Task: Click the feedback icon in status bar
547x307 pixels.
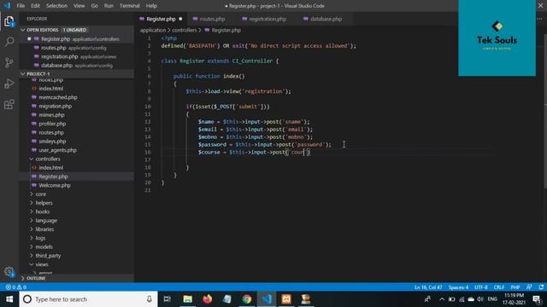Action: (529, 287)
